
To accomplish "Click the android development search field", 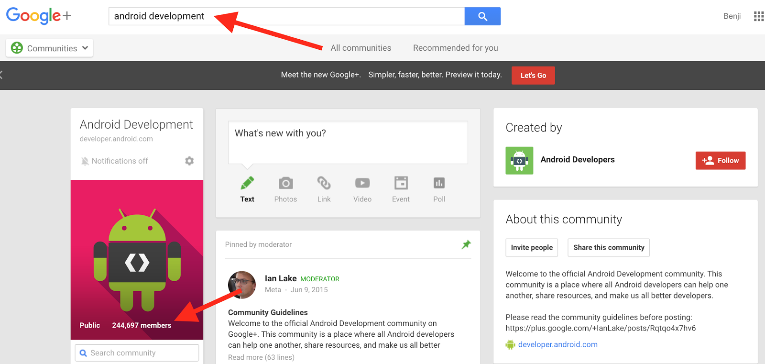I will pyautogui.click(x=287, y=16).
